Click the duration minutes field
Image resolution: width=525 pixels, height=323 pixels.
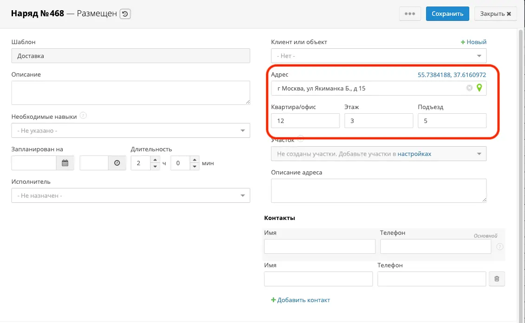(180, 163)
